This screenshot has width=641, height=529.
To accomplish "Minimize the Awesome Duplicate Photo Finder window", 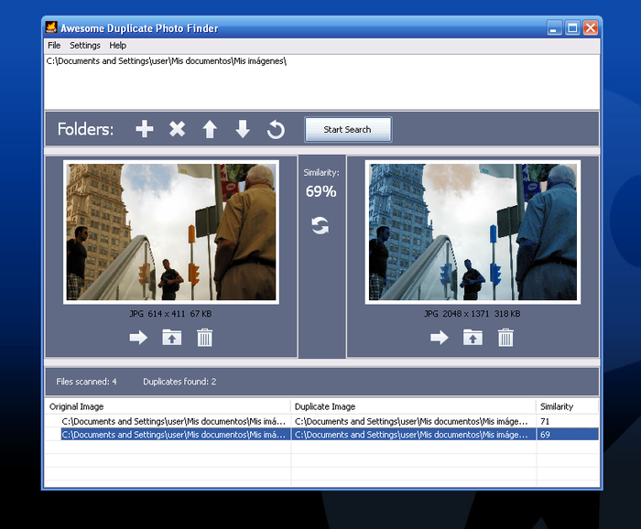I will [x=554, y=27].
